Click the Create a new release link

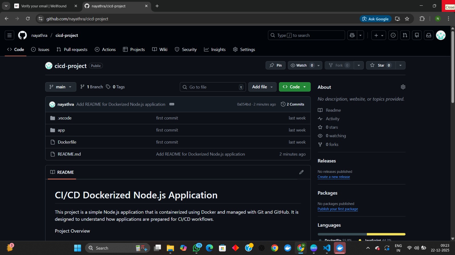[334, 177]
